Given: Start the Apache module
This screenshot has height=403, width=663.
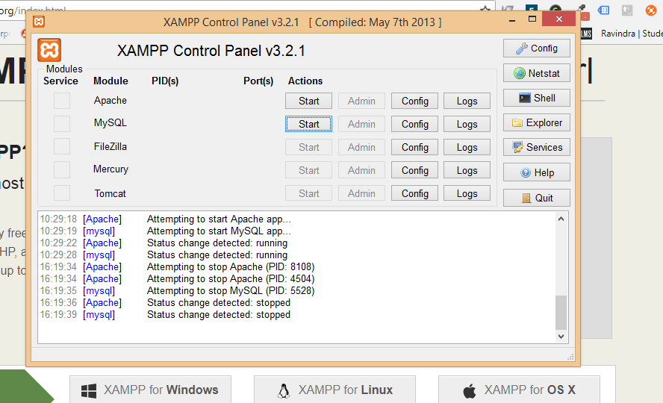Looking at the screenshot, I should (x=308, y=101).
